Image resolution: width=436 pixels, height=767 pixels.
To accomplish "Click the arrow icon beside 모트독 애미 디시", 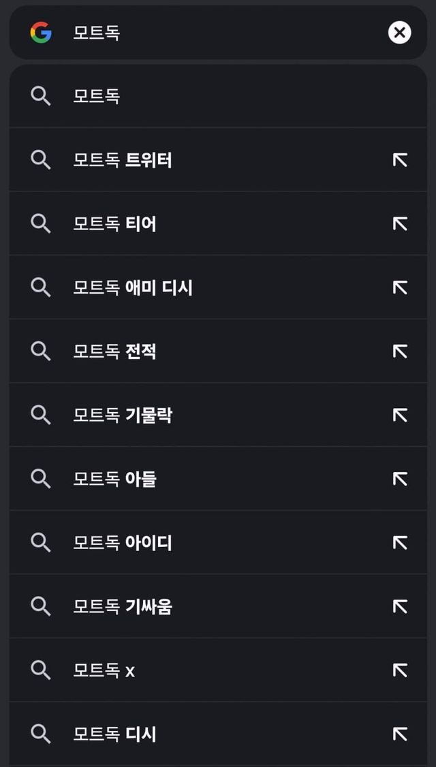I will (400, 287).
